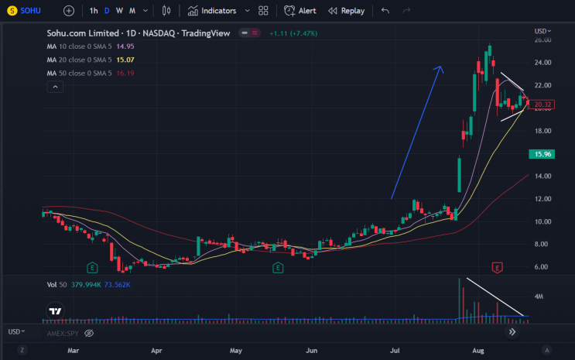Start bar Replay mode
This screenshot has width=575, height=360.
[347, 11]
